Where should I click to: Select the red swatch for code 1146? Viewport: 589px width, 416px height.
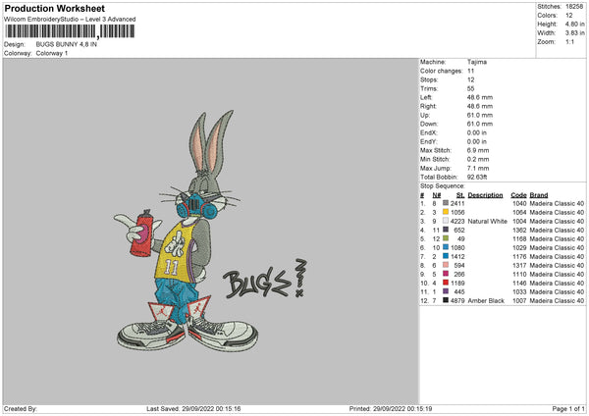point(446,283)
